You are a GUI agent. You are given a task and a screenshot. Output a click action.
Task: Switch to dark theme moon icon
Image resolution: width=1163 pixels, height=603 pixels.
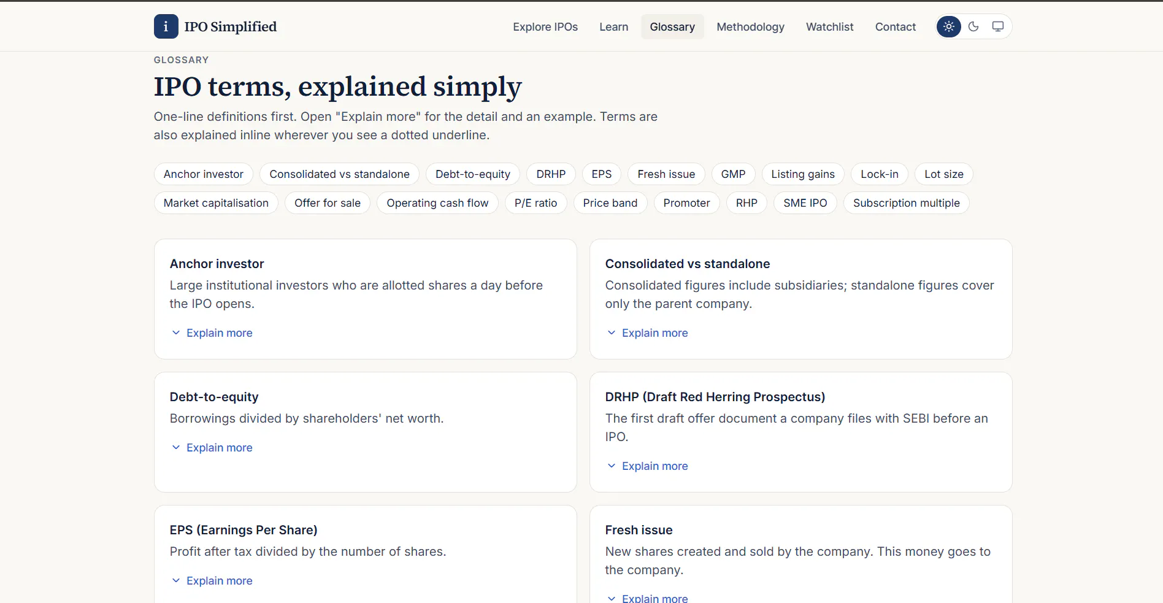pos(973,26)
